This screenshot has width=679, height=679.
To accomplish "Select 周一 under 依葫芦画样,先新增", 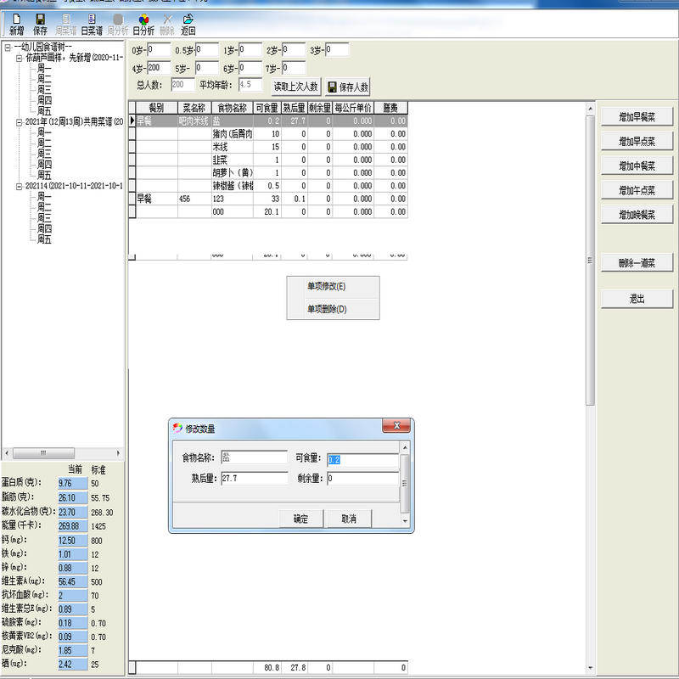I will [x=44, y=69].
